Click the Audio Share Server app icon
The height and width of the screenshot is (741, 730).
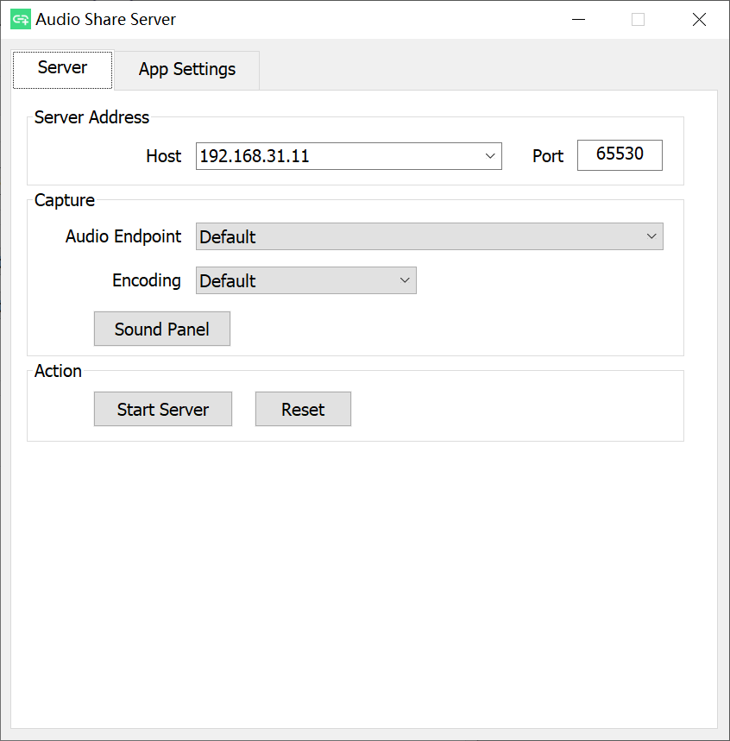pyautogui.click(x=20, y=20)
